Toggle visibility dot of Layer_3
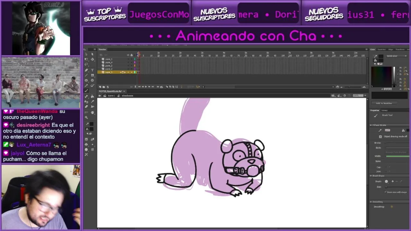 128,65
